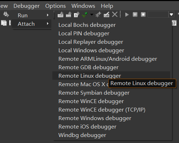Choose Remote ARMLinux/Android debugger
Screen dimensions: 179x143
[111, 59]
